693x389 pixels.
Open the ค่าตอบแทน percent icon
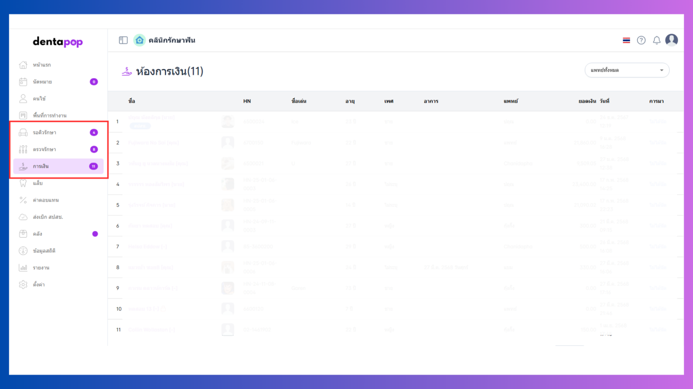(23, 200)
